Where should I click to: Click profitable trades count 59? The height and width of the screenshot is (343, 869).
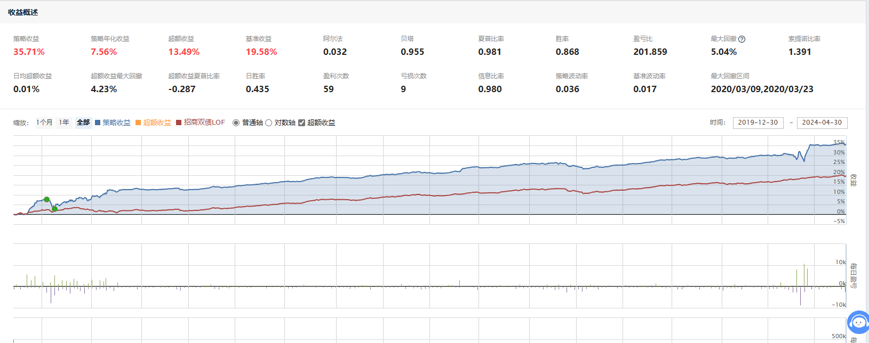pyautogui.click(x=329, y=89)
